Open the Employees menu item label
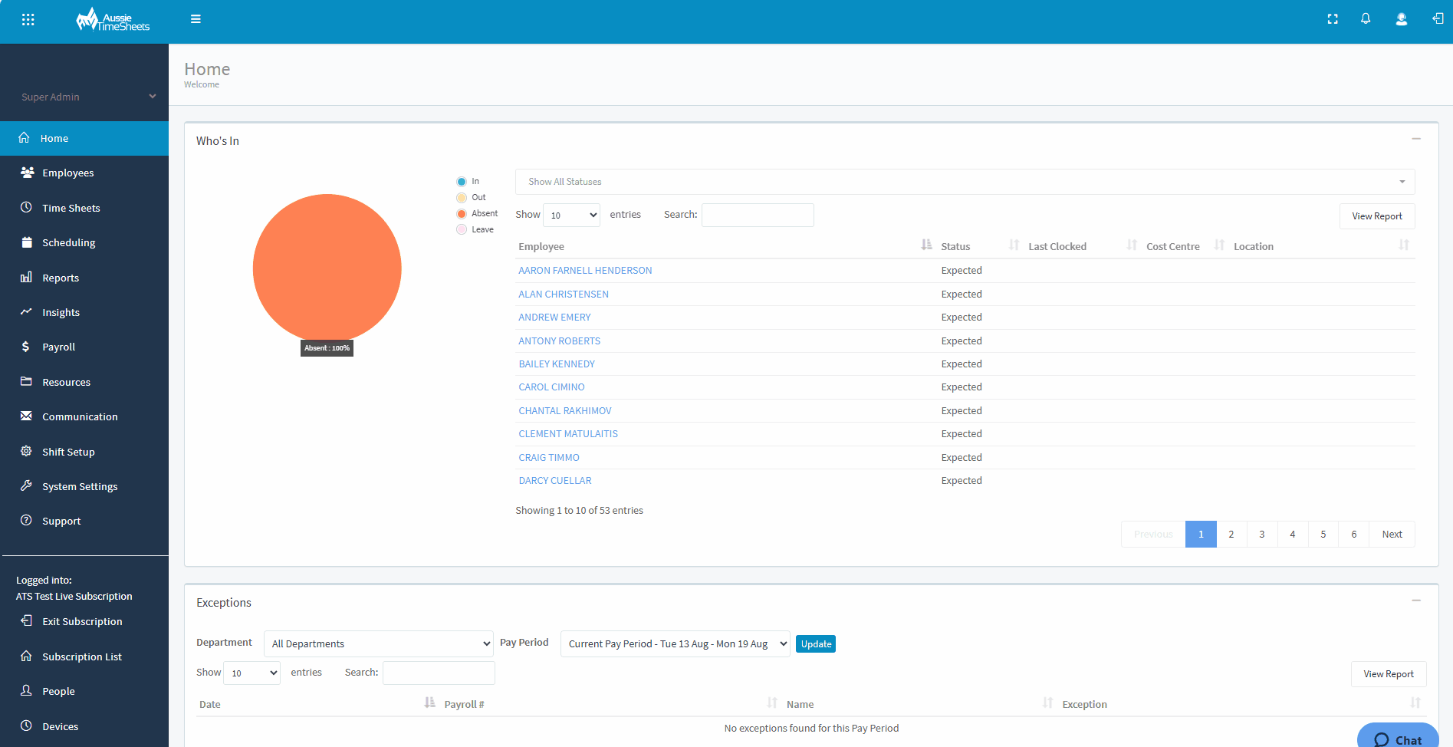Image resolution: width=1453 pixels, height=747 pixels. [x=68, y=173]
